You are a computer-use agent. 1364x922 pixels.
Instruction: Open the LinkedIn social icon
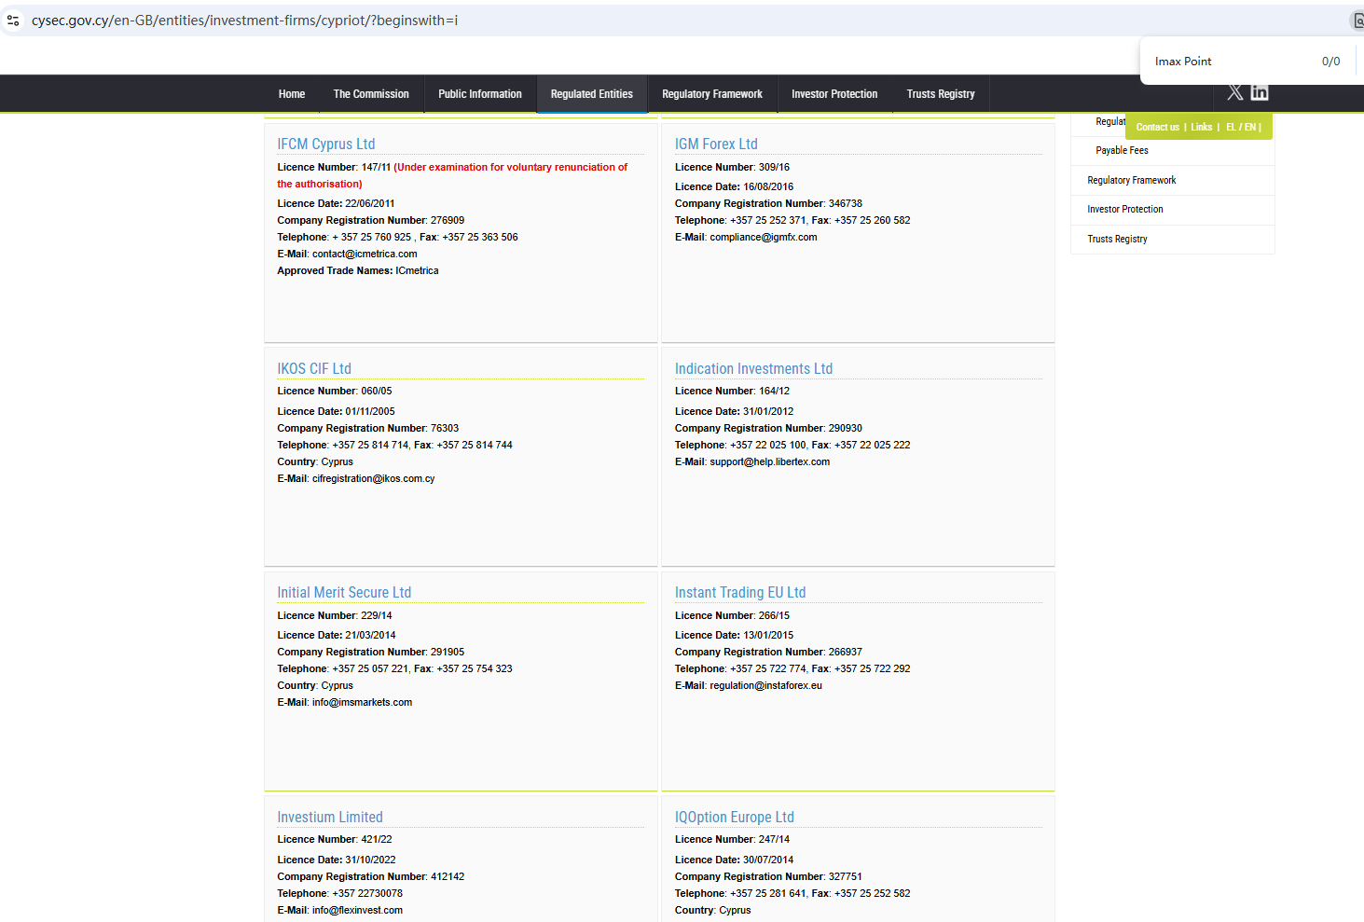click(1260, 92)
